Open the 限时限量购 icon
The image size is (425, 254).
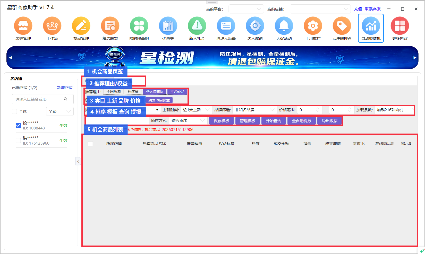(139, 26)
